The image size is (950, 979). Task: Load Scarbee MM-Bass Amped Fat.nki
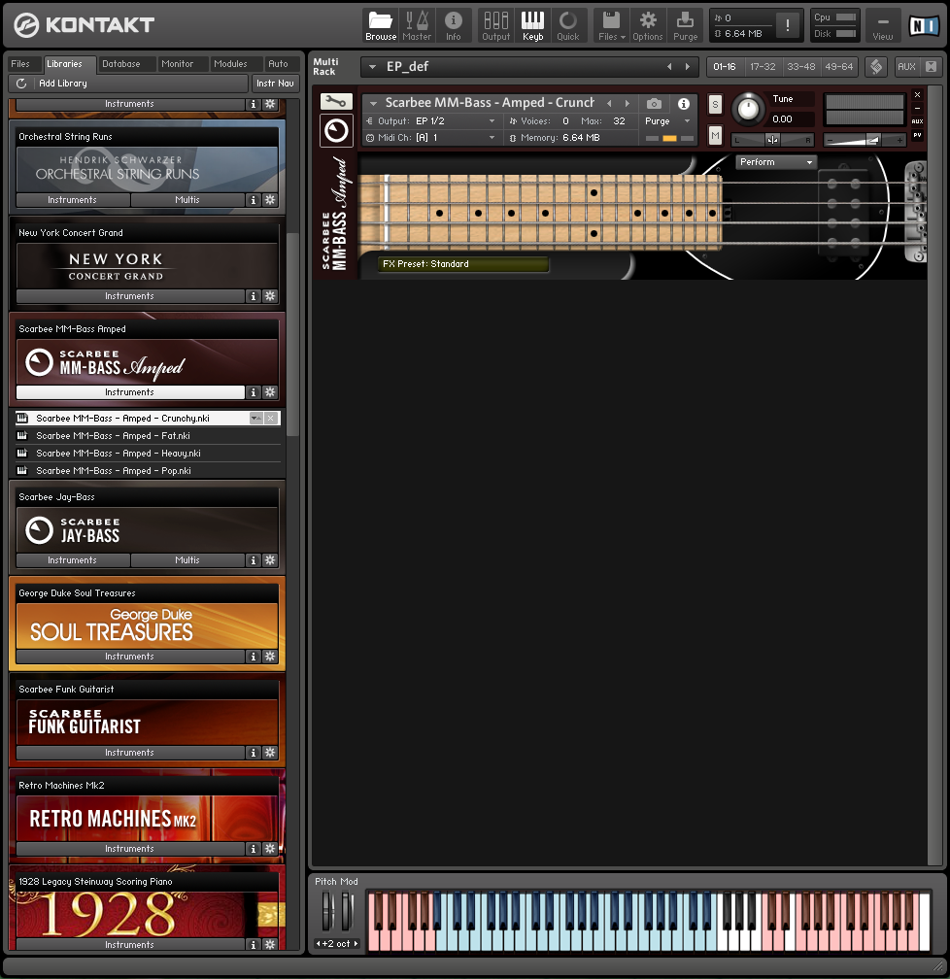click(148, 436)
